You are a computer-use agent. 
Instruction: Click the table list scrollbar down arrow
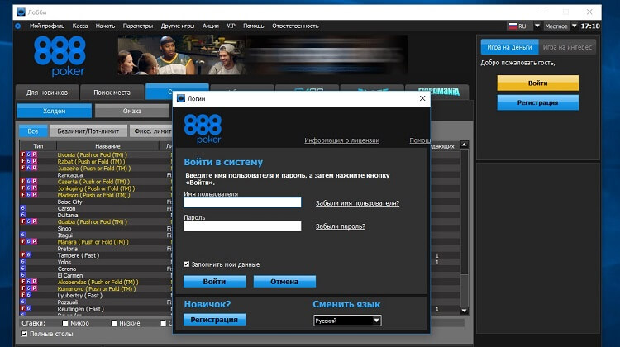pyautogui.click(x=465, y=311)
